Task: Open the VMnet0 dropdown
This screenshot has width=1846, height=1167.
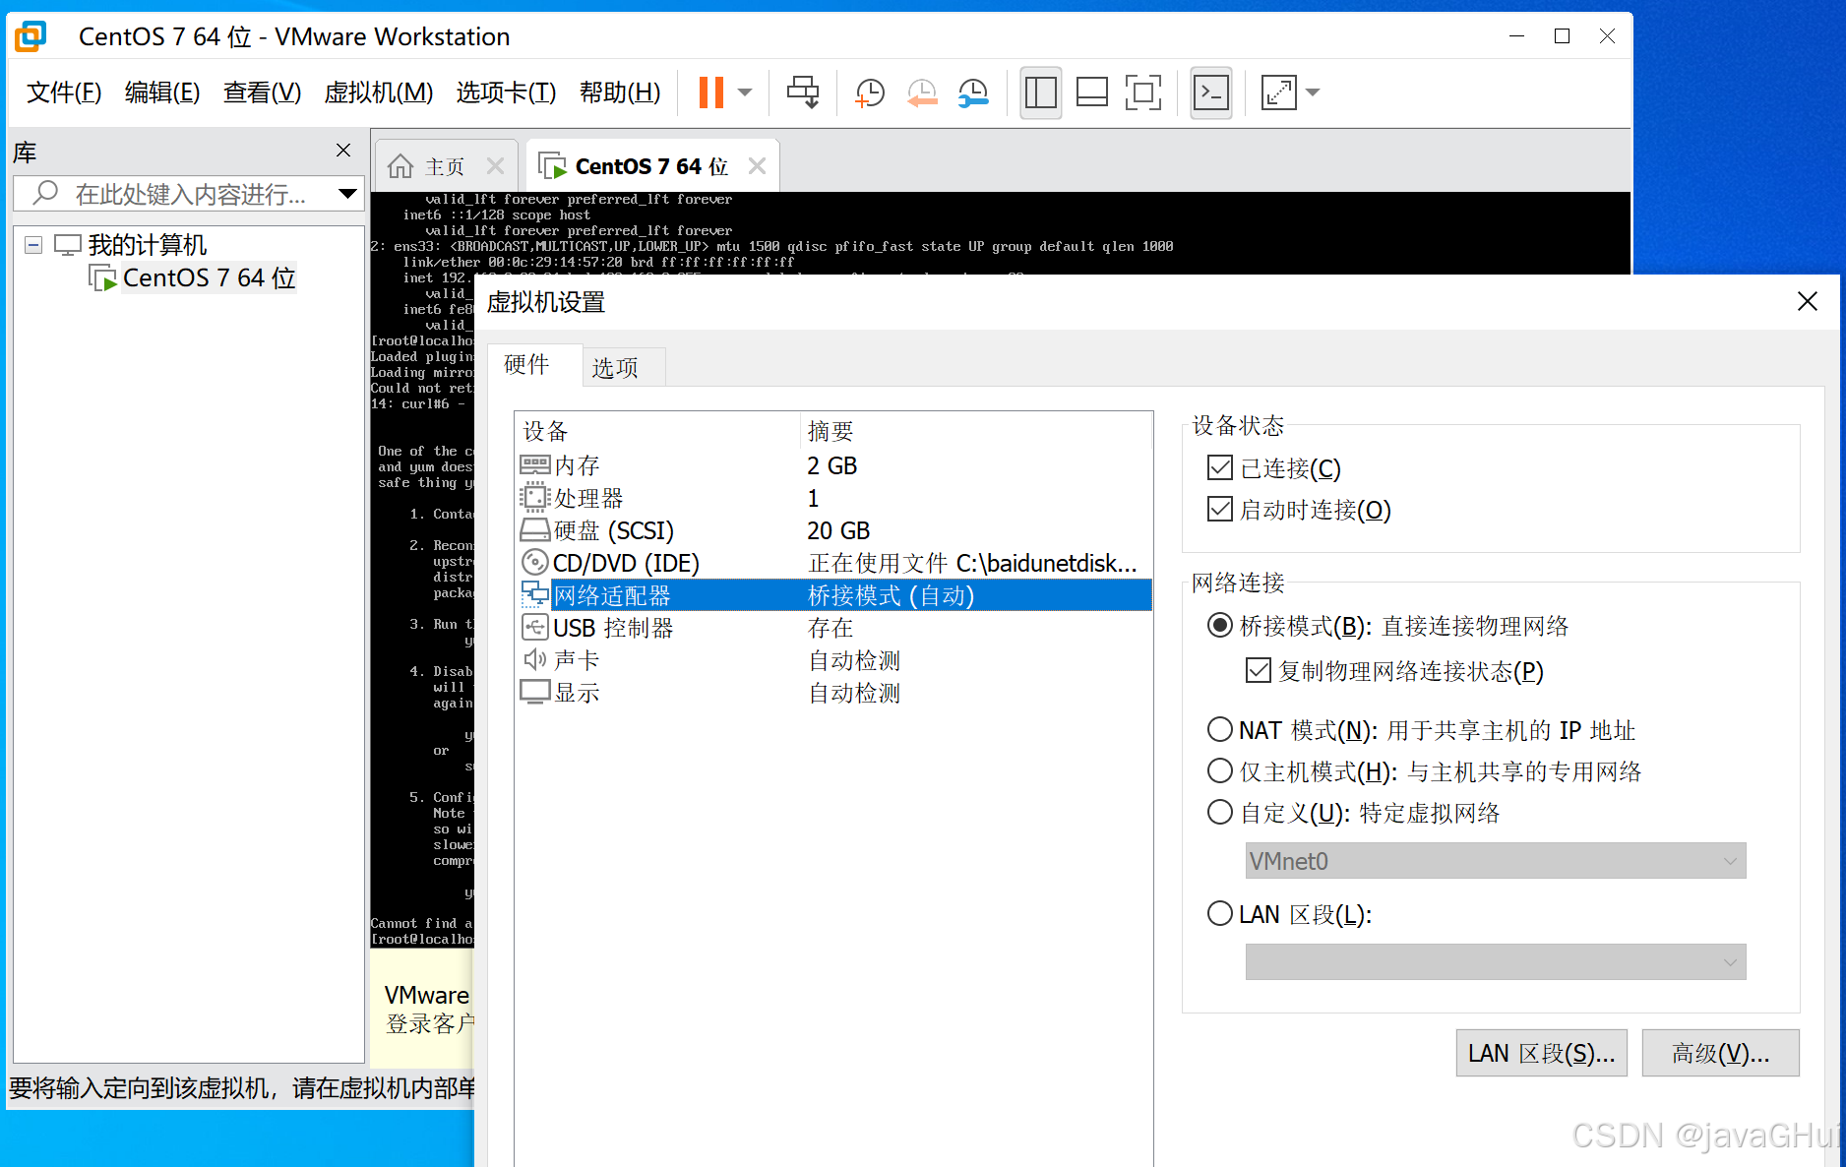Action: point(1496,861)
